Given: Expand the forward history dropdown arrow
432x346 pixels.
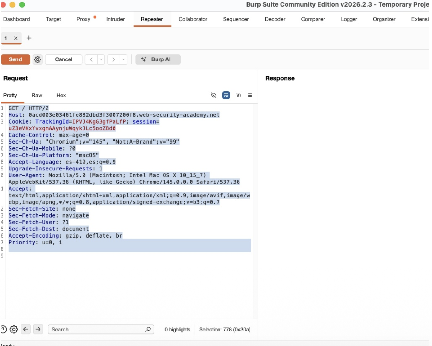Looking at the screenshot, I should pyautogui.click(x=124, y=59).
